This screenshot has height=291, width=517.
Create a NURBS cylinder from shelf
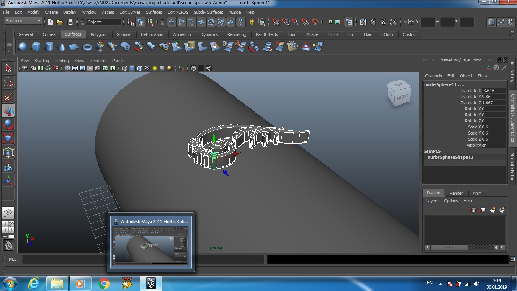pyautogui.click(x=49, y=47)
